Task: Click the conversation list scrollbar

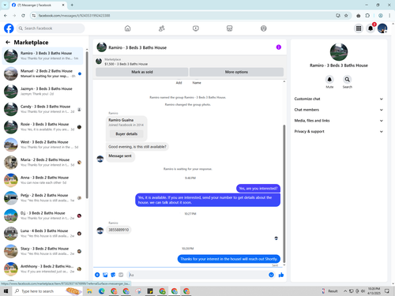Action: click(x=87, y=125)
